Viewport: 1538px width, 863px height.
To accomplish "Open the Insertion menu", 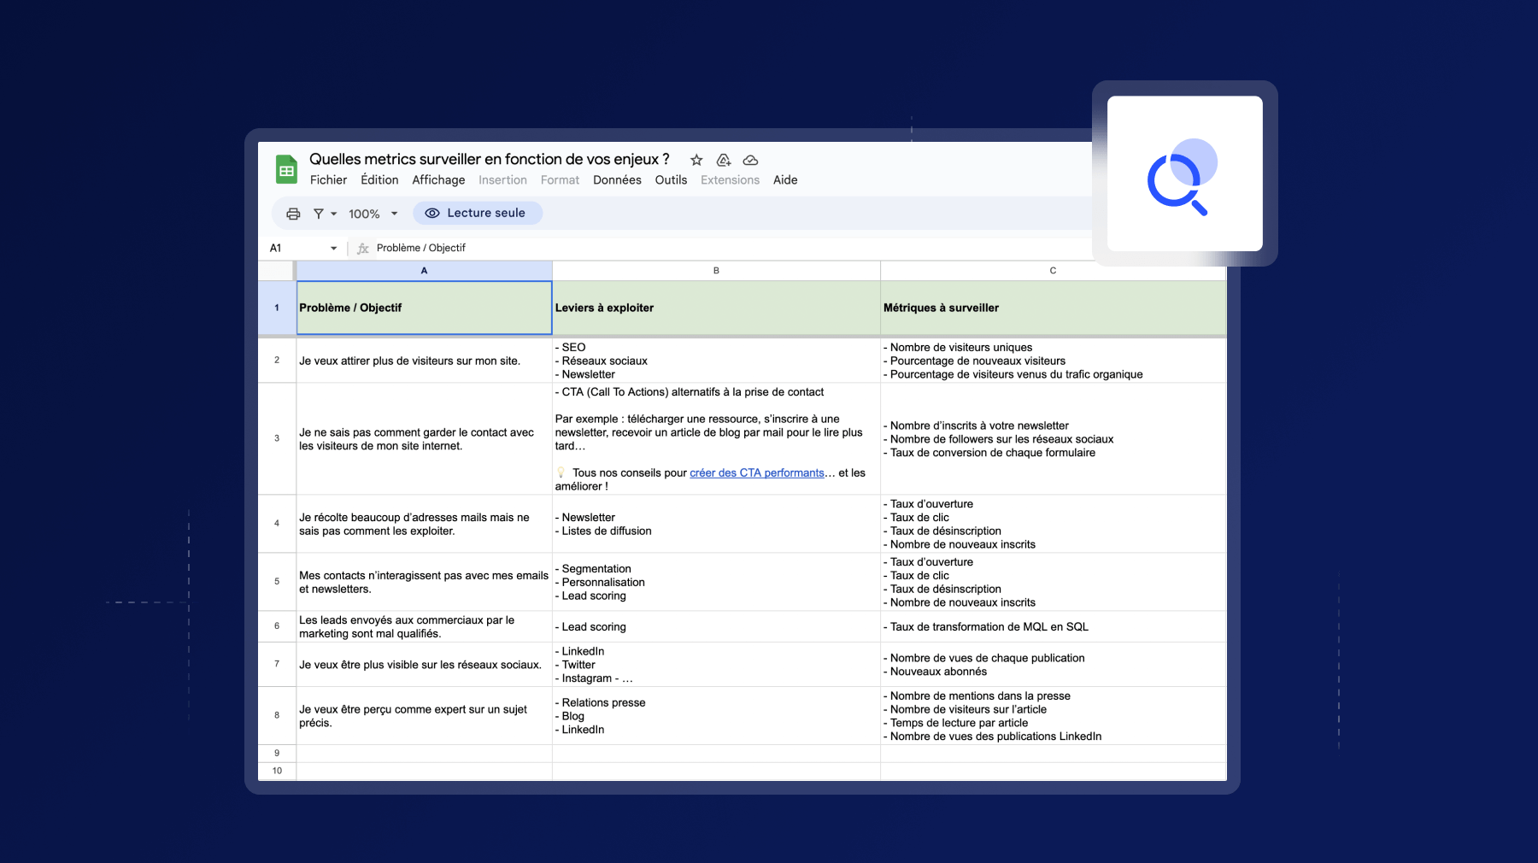I will [502, 180].
